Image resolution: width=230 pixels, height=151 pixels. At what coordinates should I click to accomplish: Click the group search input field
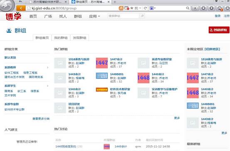click(x=124, y=16)
